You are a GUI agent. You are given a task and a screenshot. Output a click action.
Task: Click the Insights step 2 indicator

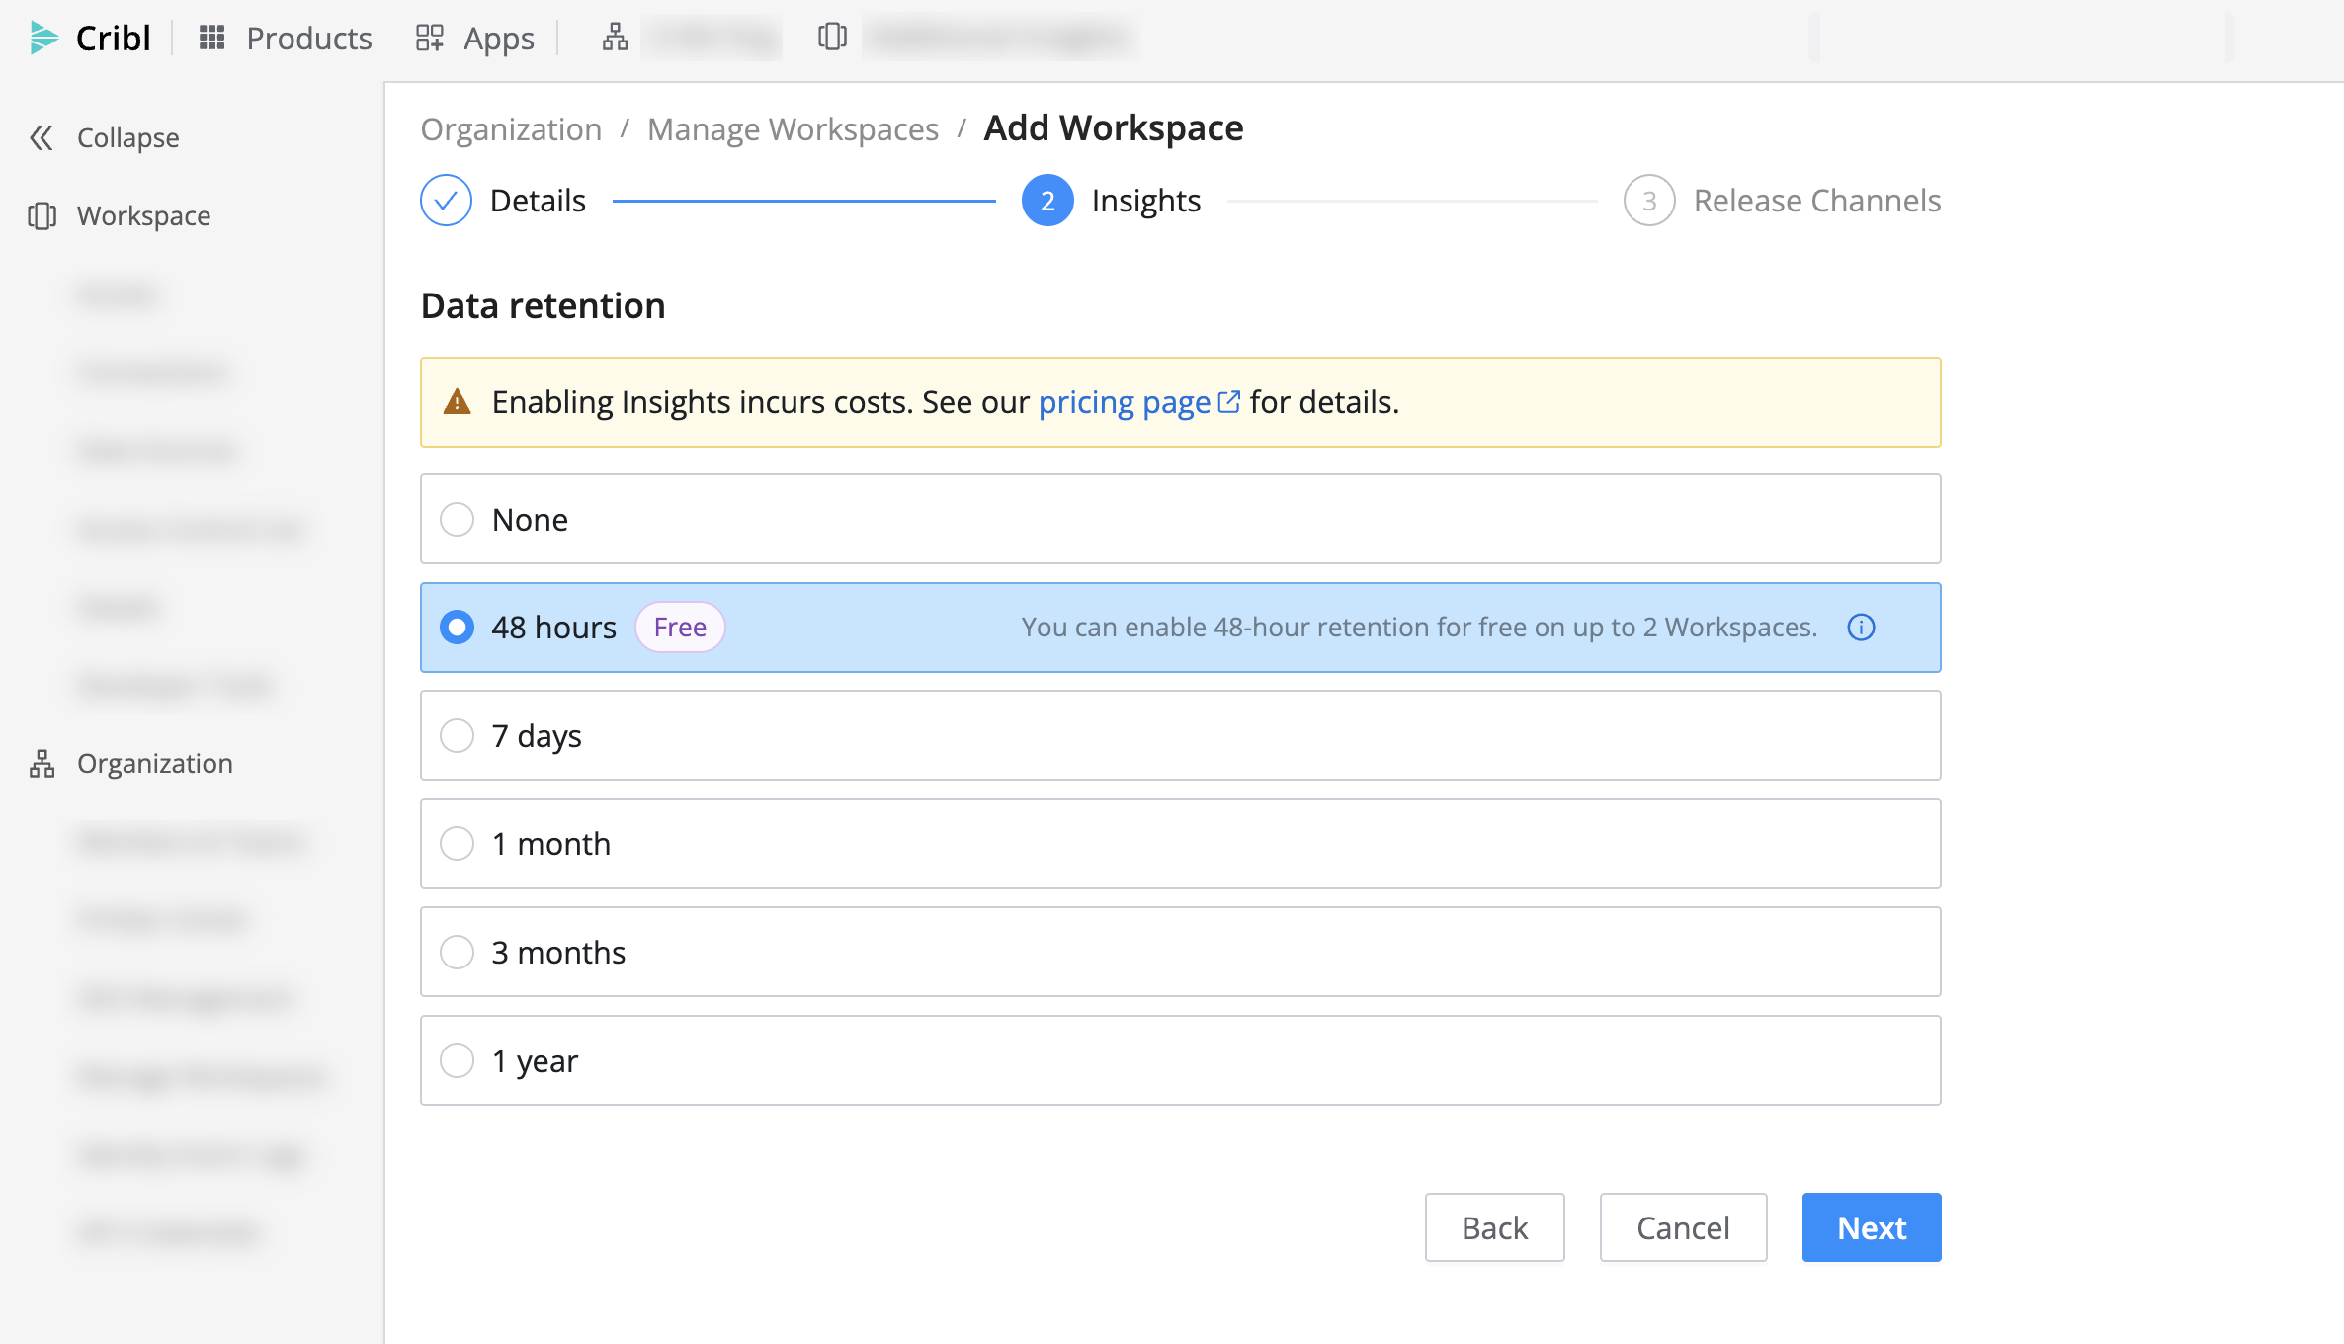pyautogui.click(x=1047, y=201)
